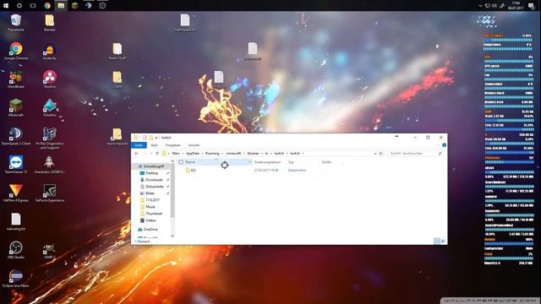Open the Name column filter dropdown arrow
The image size is (541, 304).
pyautogui.click(x=250, y=162)
